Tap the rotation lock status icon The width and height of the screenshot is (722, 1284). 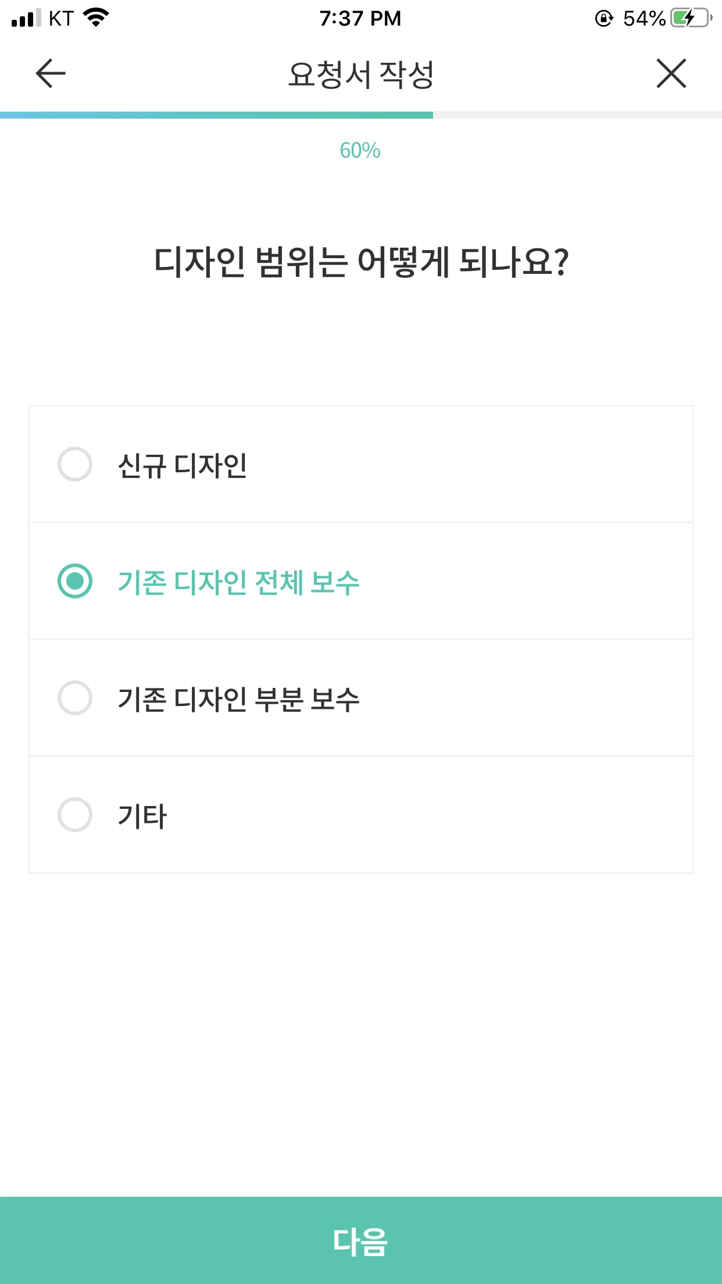click(604, 19)
